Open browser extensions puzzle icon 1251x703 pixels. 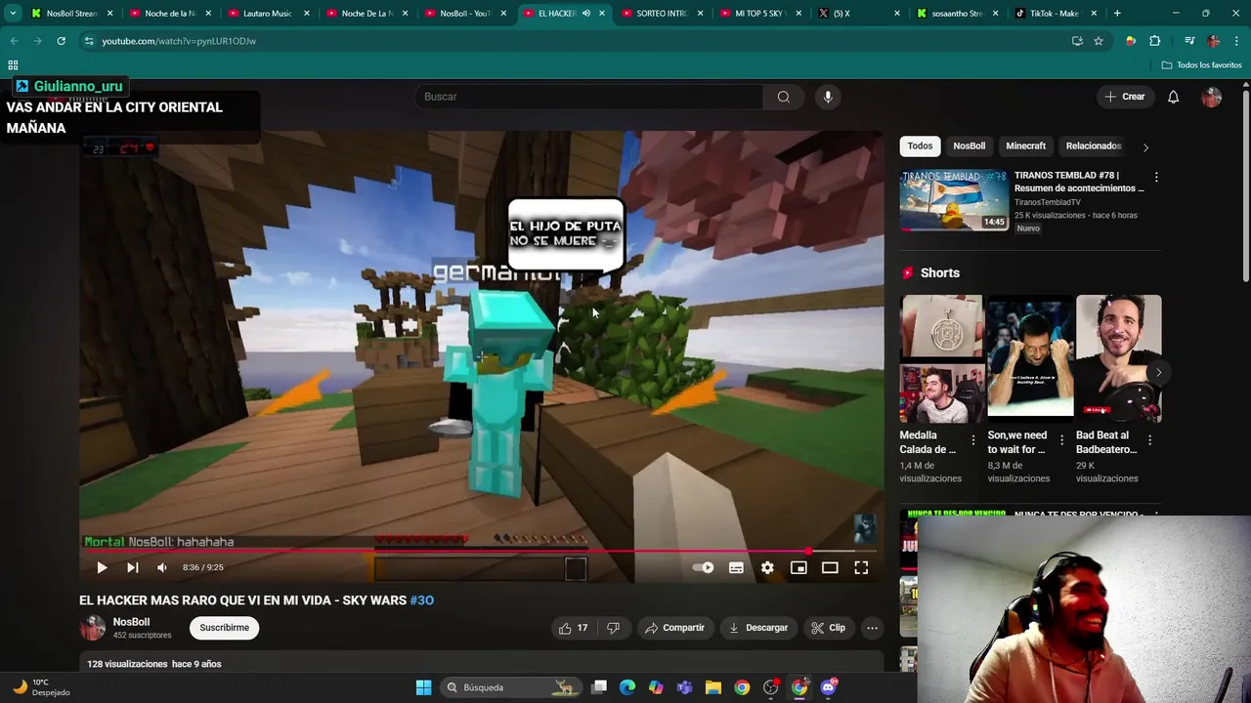tap(1155, 41)
